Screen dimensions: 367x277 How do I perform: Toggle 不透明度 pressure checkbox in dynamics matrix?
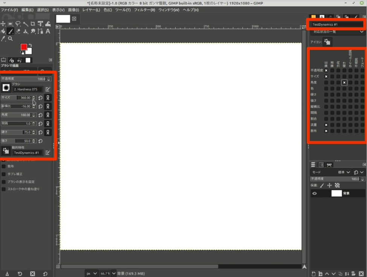326,70
